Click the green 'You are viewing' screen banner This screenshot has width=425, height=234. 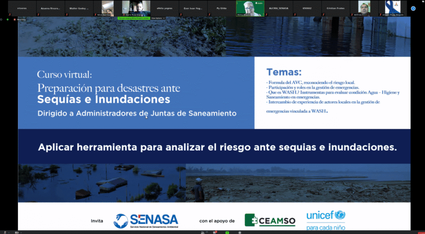pos(134,18)
